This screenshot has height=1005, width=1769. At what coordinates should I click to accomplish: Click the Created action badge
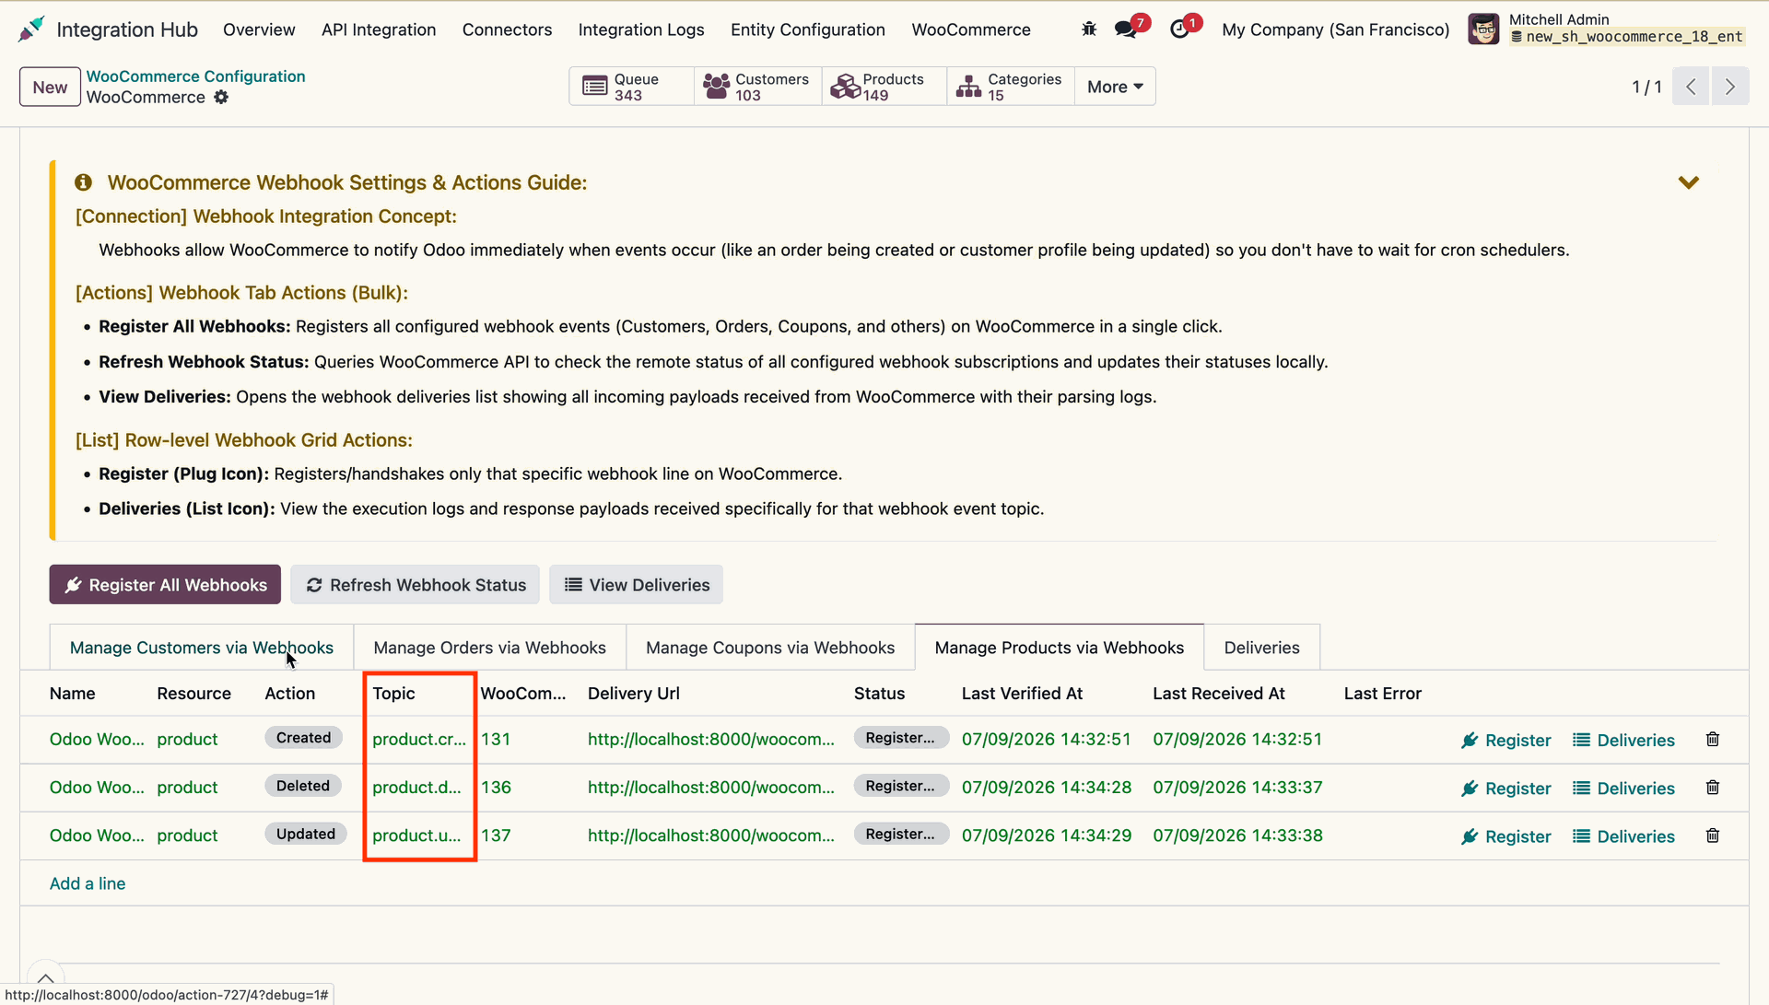(x=303, y=738)
